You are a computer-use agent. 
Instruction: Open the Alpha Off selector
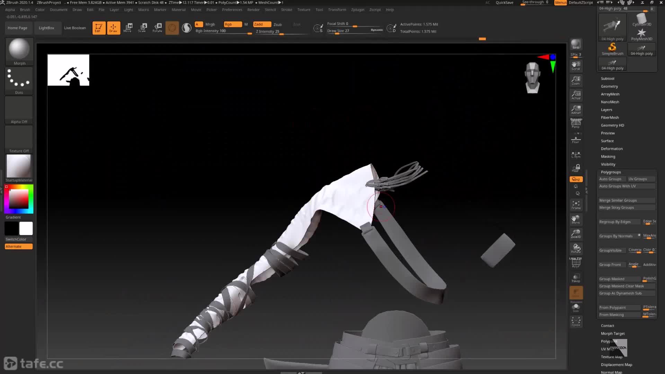click(x=19, y=110)
